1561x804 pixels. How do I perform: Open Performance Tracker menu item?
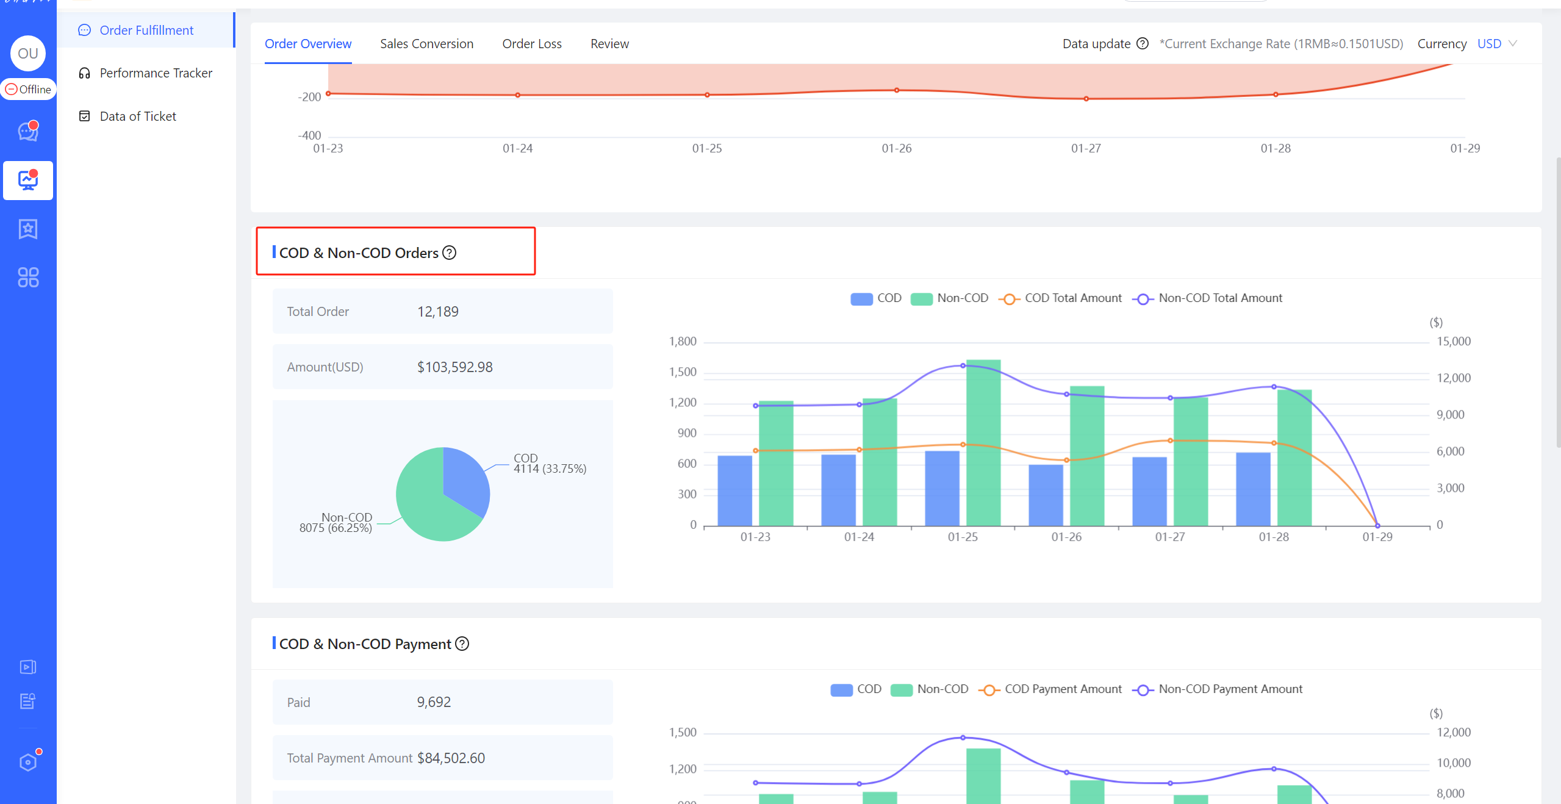[146, 73]
